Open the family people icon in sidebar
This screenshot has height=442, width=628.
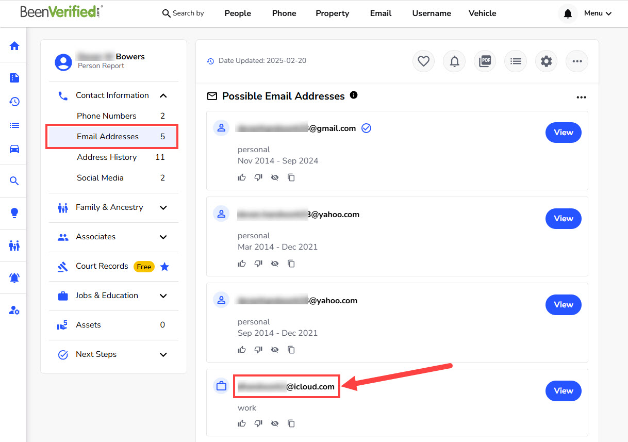point(14,245)
